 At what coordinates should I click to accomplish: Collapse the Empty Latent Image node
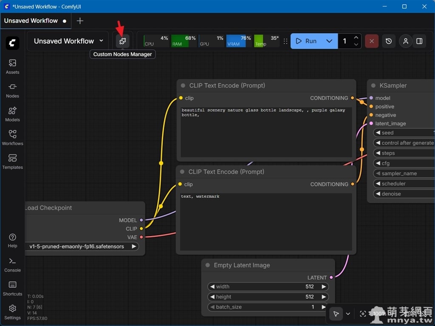point(208,265)
